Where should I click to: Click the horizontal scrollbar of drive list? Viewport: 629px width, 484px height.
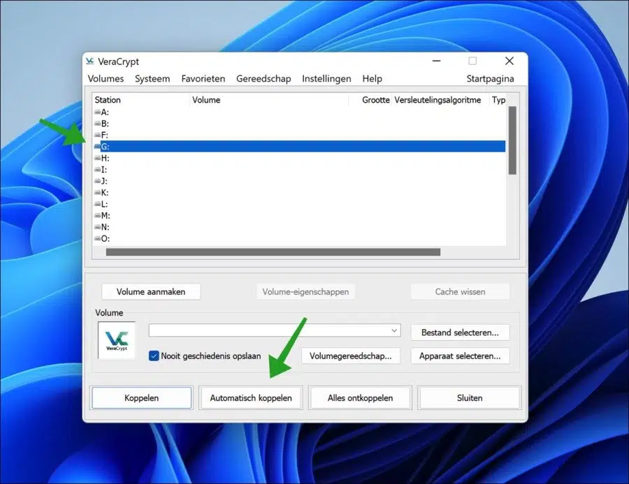(273, 252)
